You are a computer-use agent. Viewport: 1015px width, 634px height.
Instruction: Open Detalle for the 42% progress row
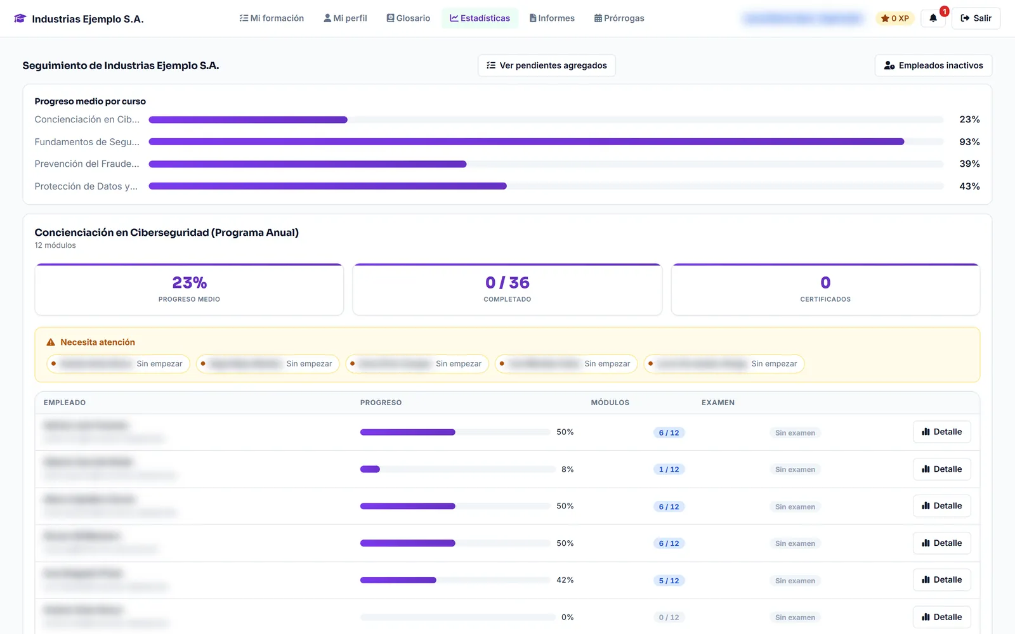point(942,580)
